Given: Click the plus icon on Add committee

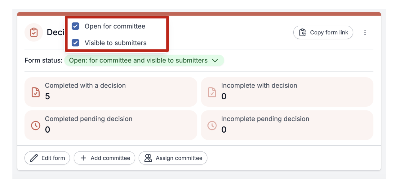Looking at the screenshot, I should coord(83,158).
